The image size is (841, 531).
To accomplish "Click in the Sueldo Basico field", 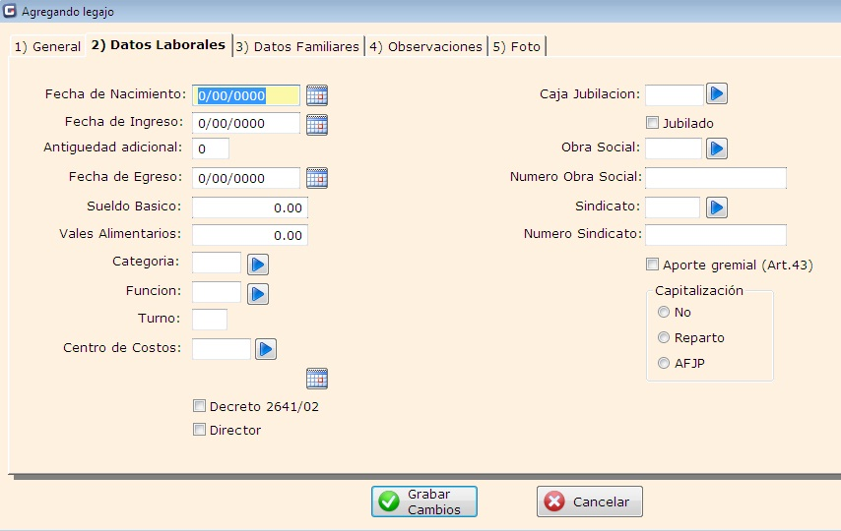I will click(x=250, y=207).
